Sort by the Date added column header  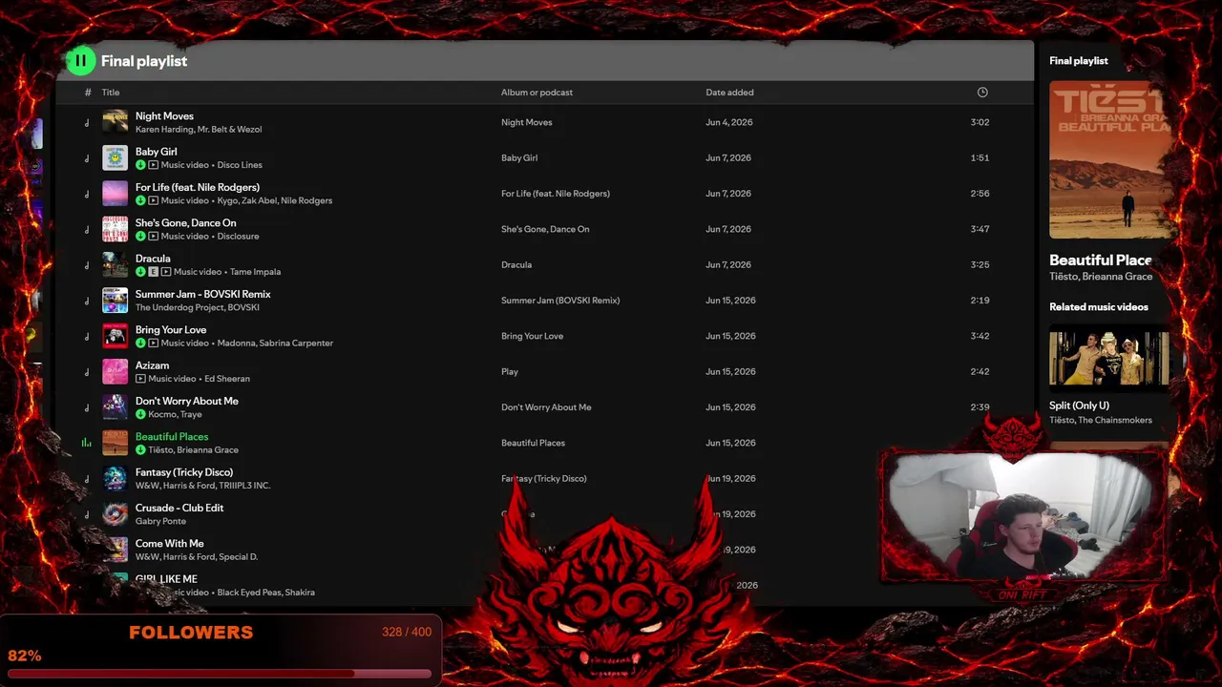(729, 93)
